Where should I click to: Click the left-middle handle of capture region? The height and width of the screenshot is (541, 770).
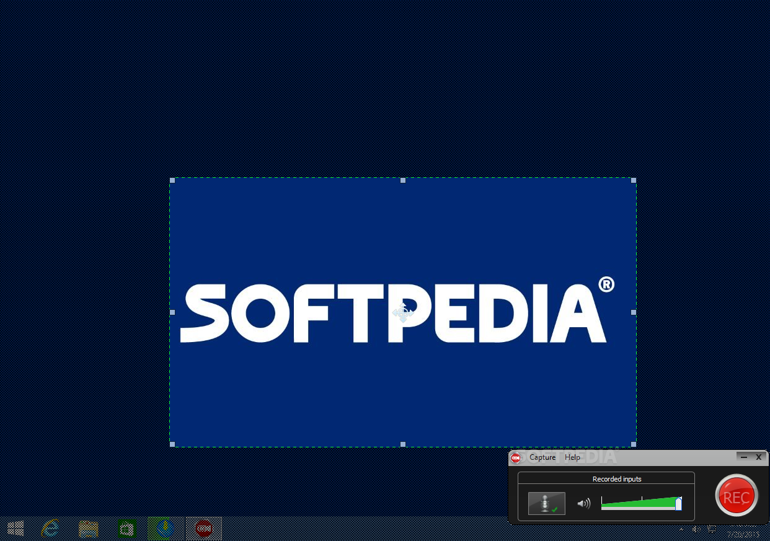[172, 312]
